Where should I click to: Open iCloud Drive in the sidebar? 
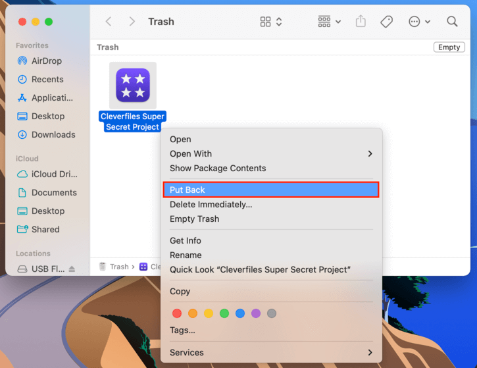[54, 174]
